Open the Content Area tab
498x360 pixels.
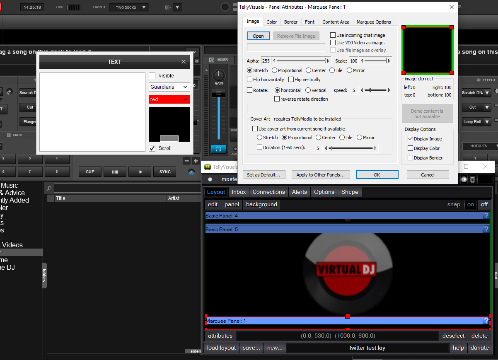[x=336, y=22]
